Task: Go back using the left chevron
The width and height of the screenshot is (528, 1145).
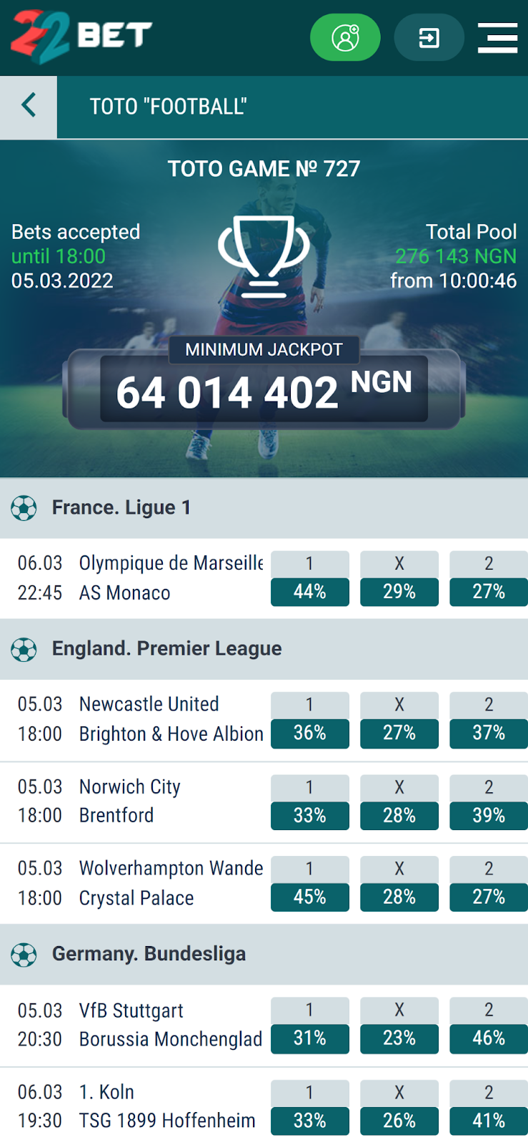Action: (29, 107)
